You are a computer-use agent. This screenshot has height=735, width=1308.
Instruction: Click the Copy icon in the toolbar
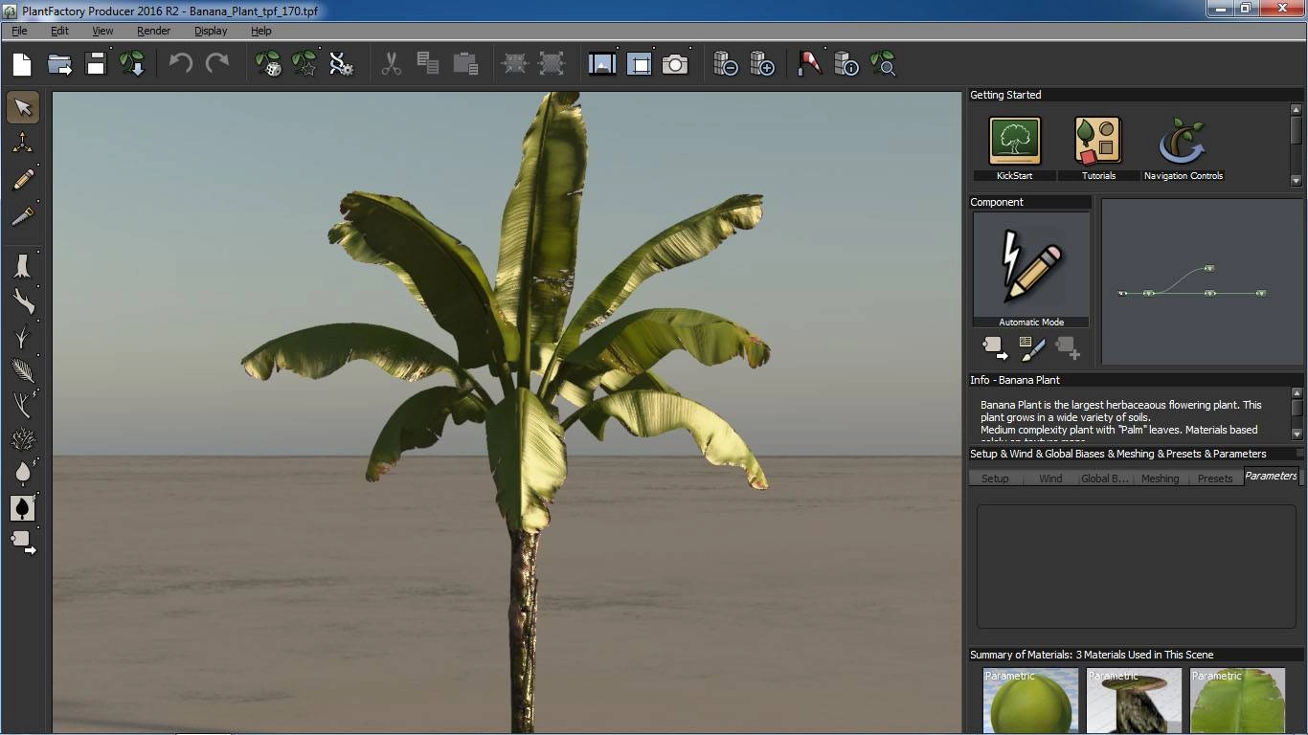pyautogui.click(x=428, y=64)
